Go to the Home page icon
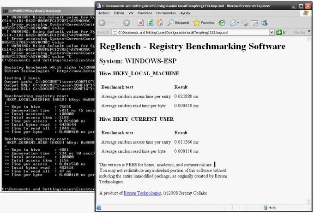Image resolution: width=314 pixels, height=213 pixels. (160, 23)
